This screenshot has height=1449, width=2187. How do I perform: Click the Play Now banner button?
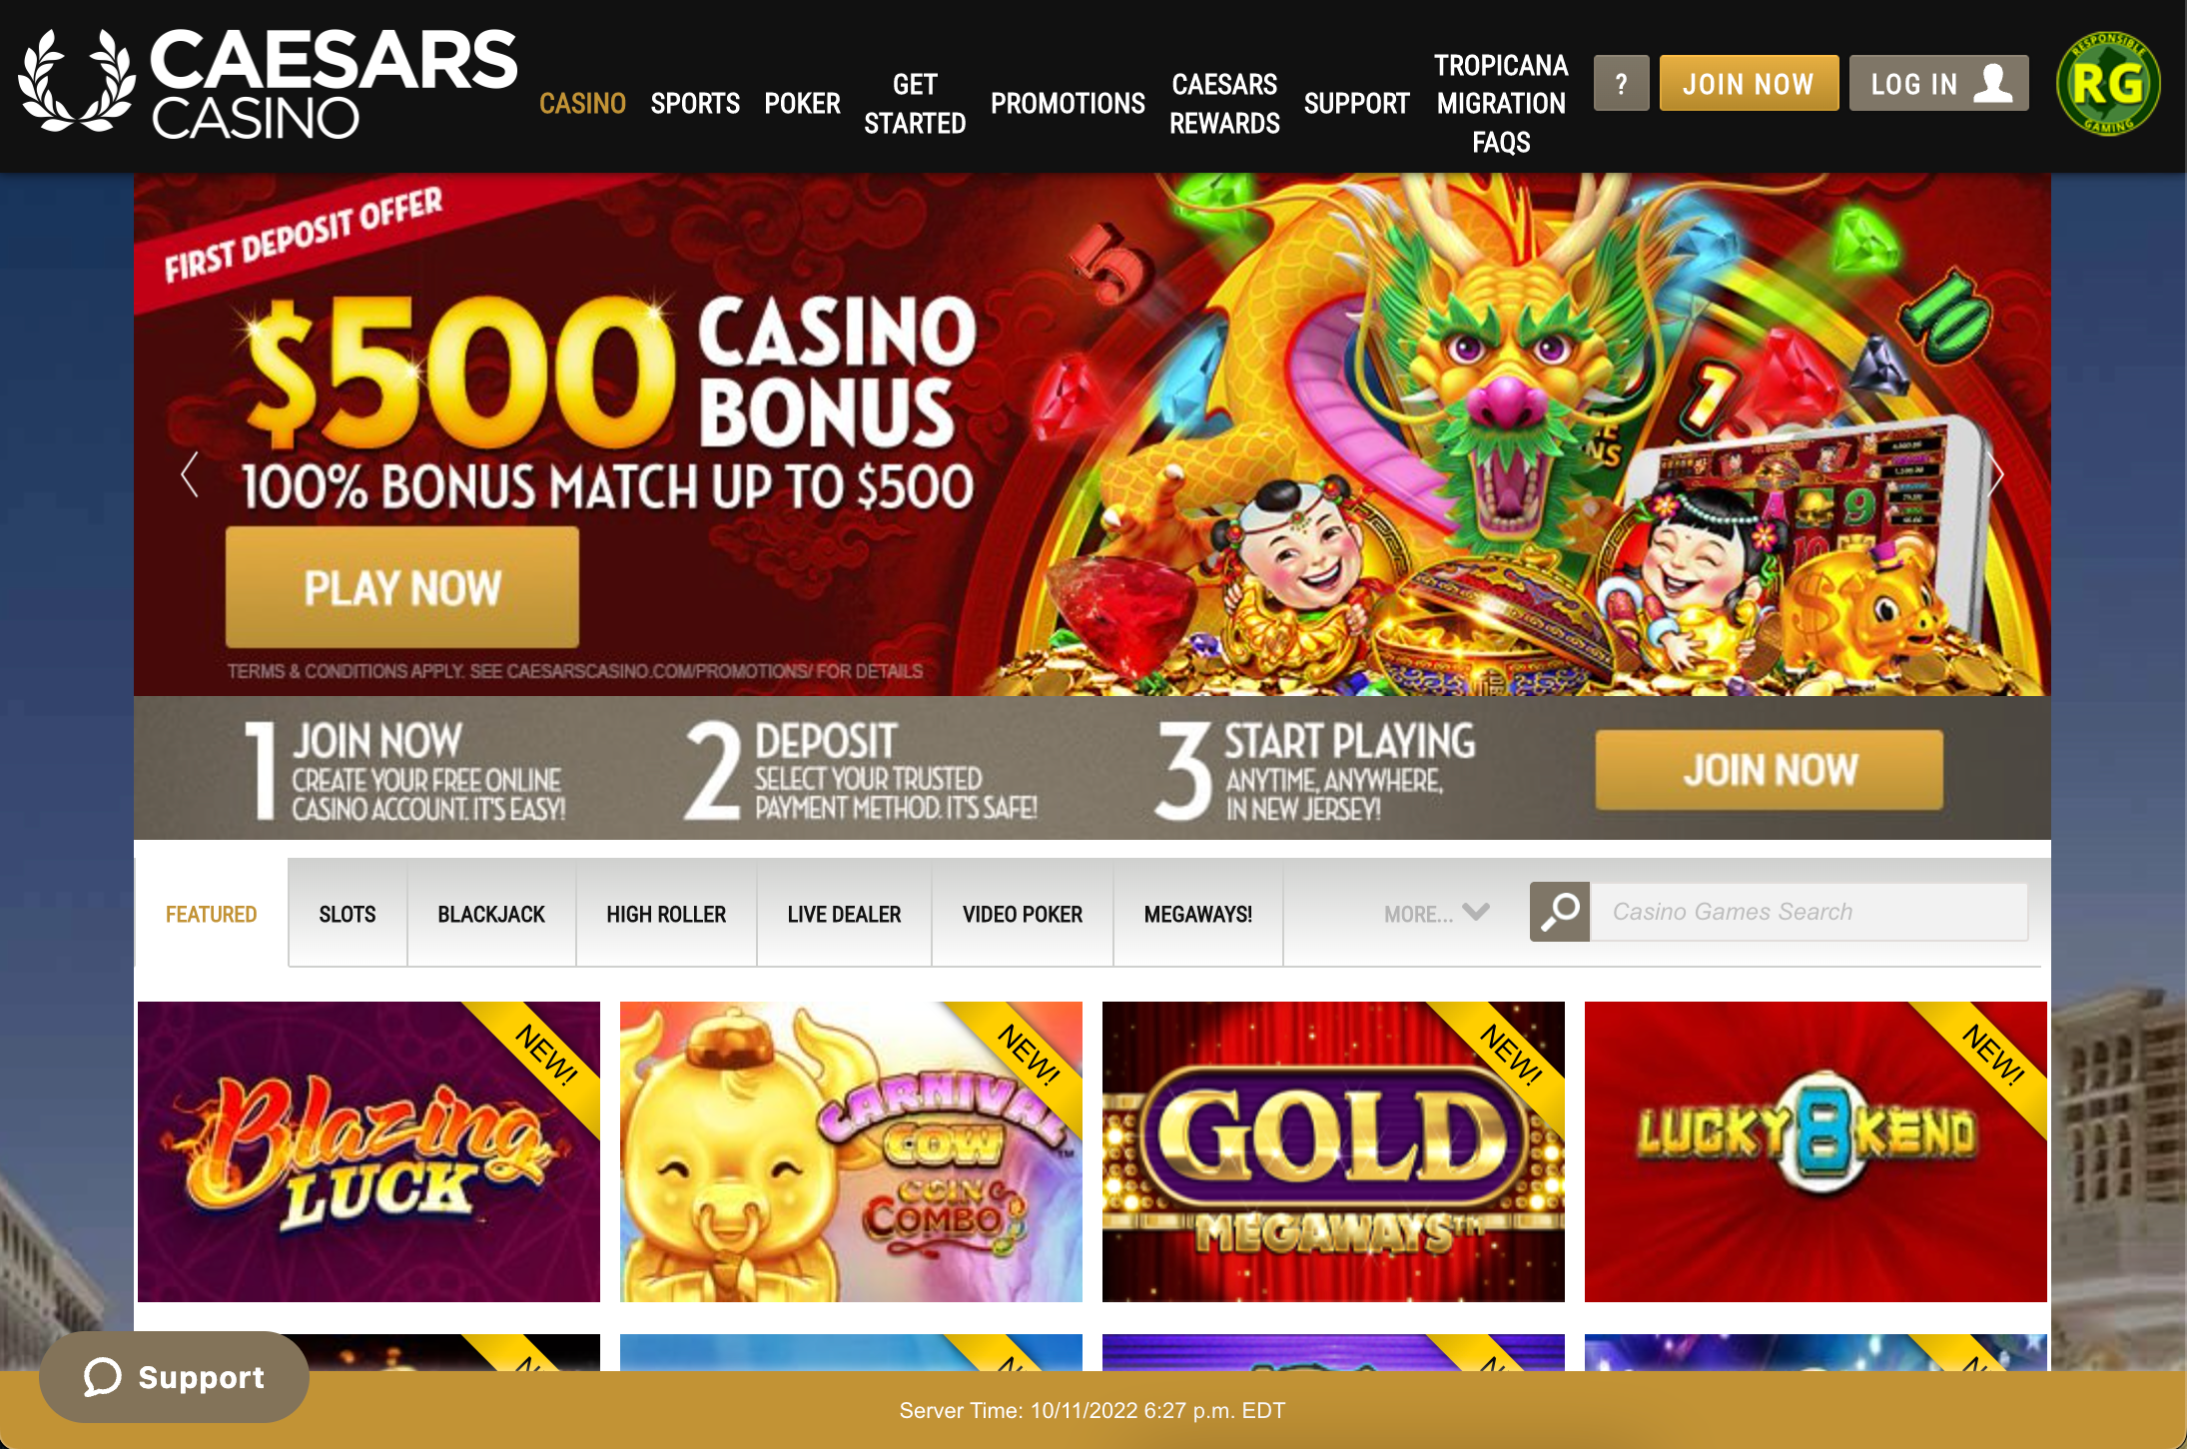click(402, 588)
